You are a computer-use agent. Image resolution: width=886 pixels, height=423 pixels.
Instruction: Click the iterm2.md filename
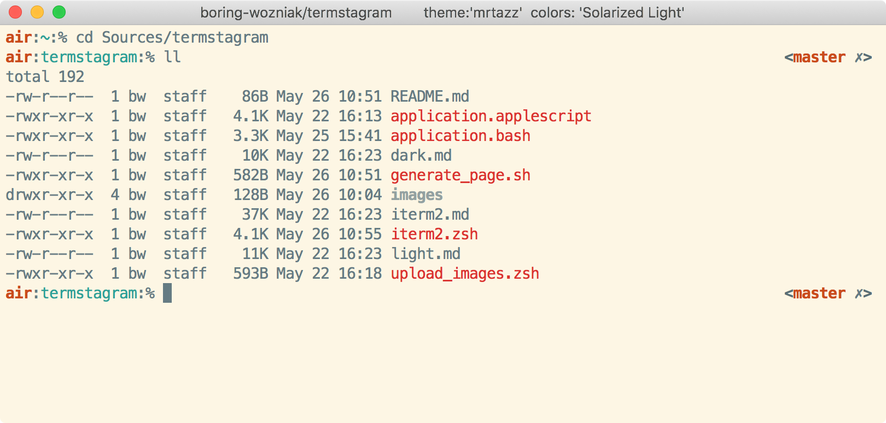(x=429, y=215)
